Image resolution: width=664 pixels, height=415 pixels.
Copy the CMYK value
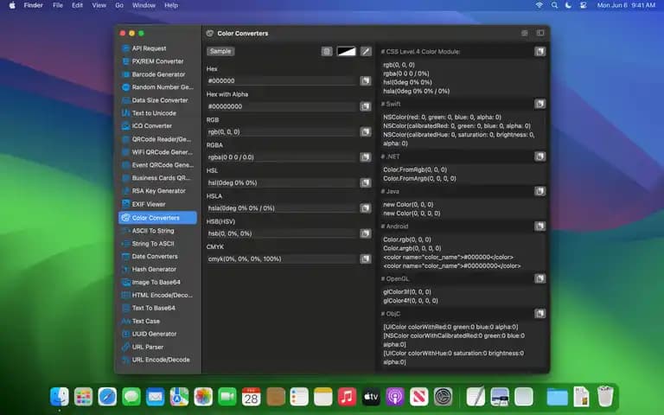point(366,259)
